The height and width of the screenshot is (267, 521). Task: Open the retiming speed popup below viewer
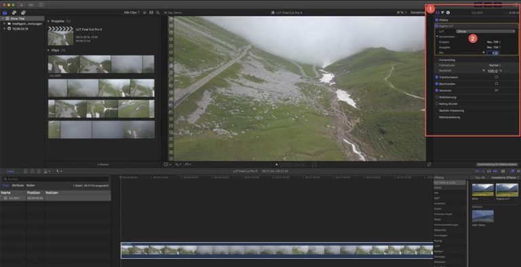188,165
